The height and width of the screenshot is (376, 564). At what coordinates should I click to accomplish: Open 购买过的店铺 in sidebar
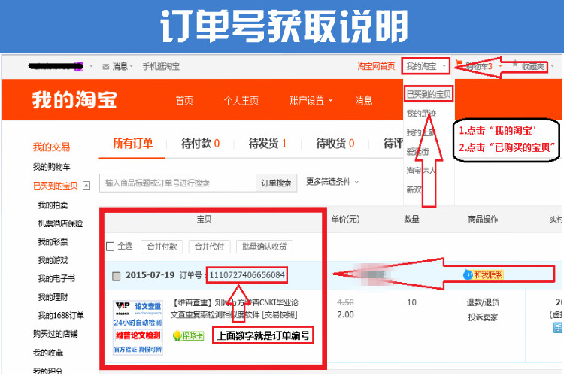tap(56, 334)
